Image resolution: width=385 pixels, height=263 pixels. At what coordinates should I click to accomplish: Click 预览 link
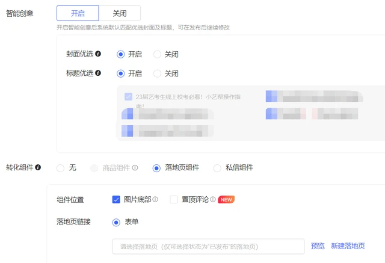(x=318, y=246)
